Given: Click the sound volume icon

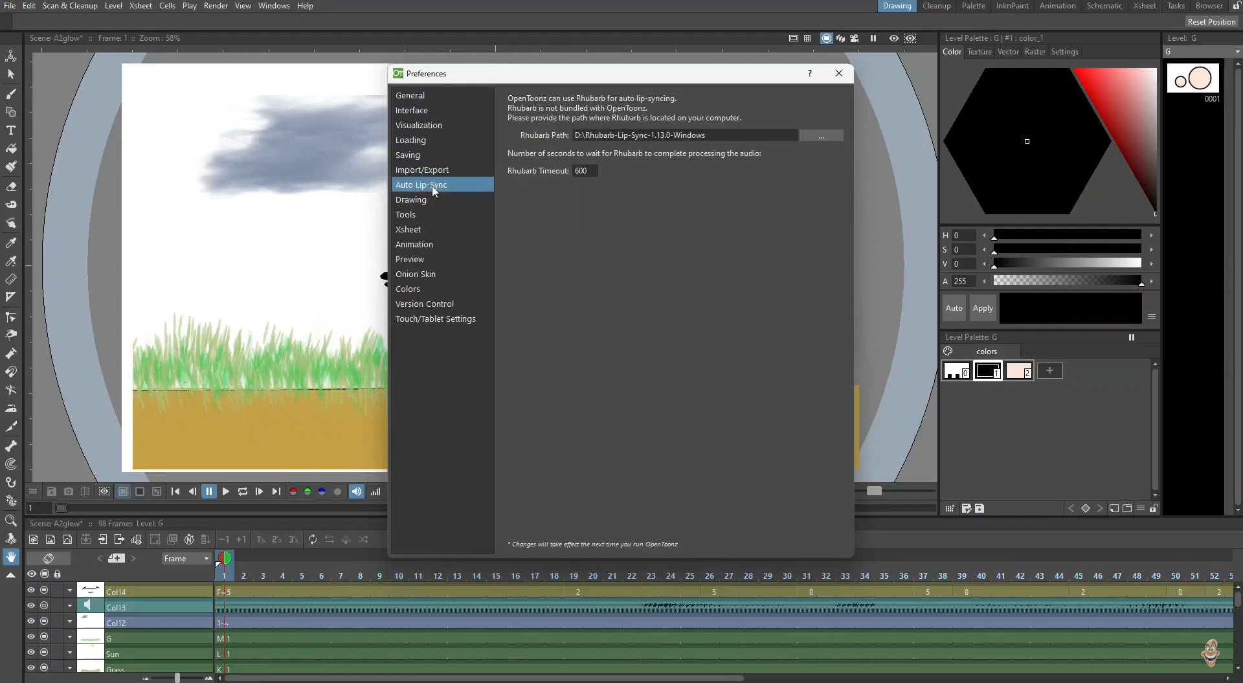Looking at the screenshot, I should (357, 492).
